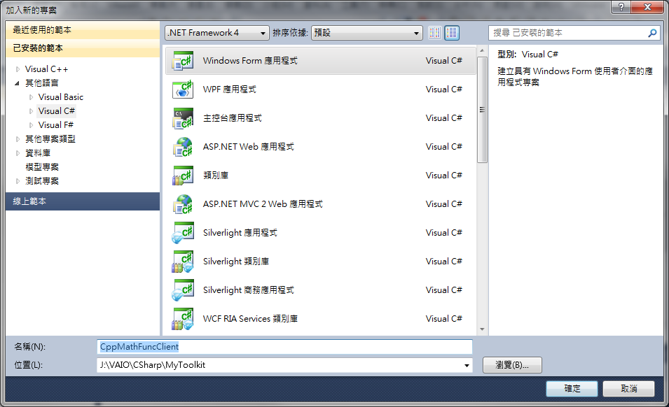Open the 線上範本 section
The image size is (669, 407).
(x=83, y=201)
